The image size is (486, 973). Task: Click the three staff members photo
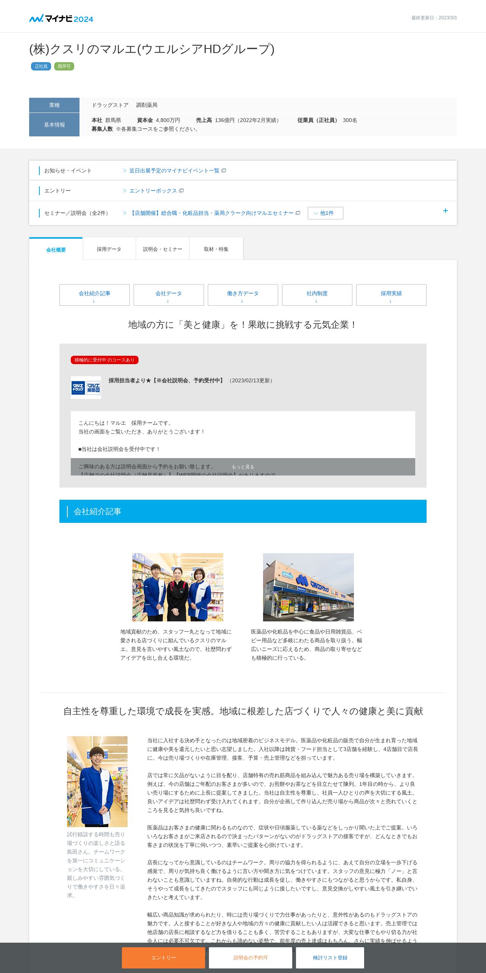(178, 587)
